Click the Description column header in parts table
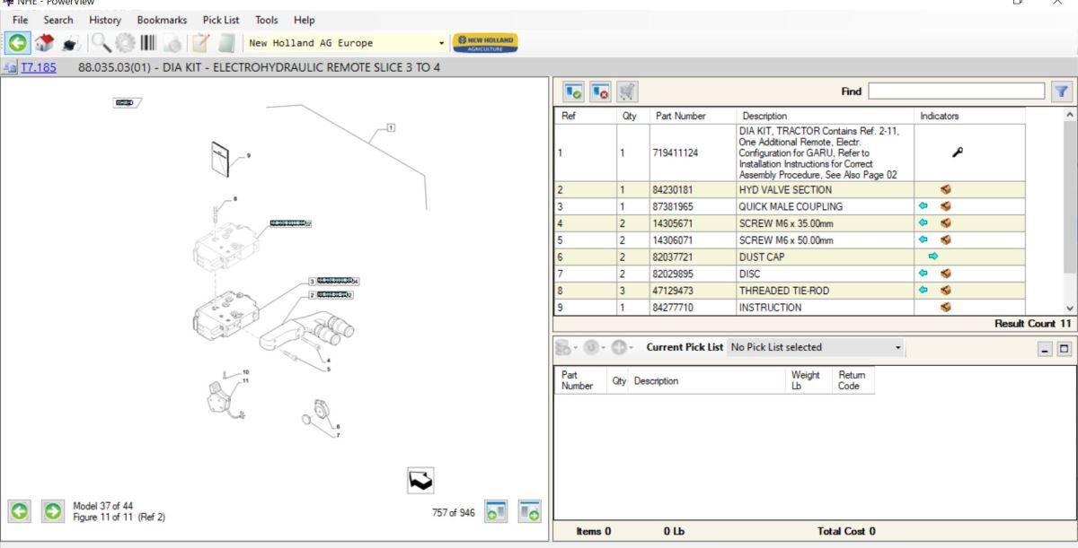The height and width of the screenshot is (548, 1078). 826,116
